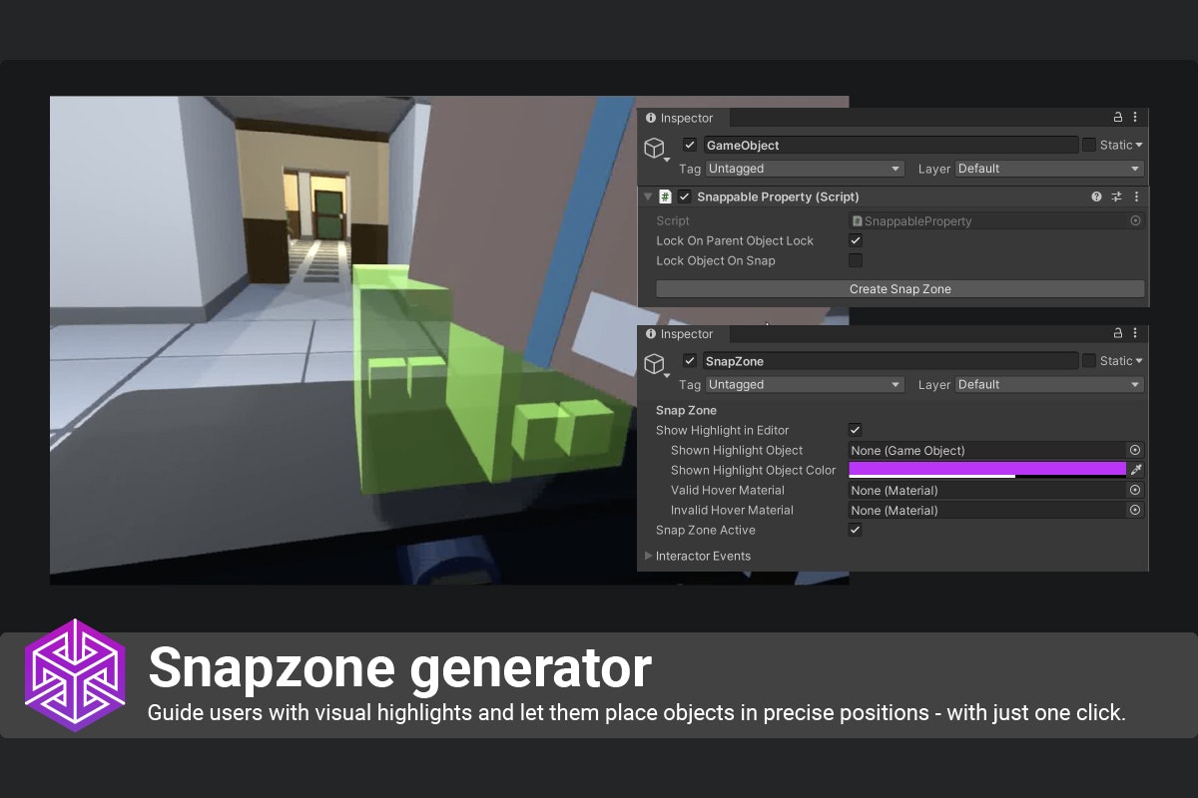Click the Create Snap Zone button
Viewport: 1198px width, 798px height.
coord(900,289)
